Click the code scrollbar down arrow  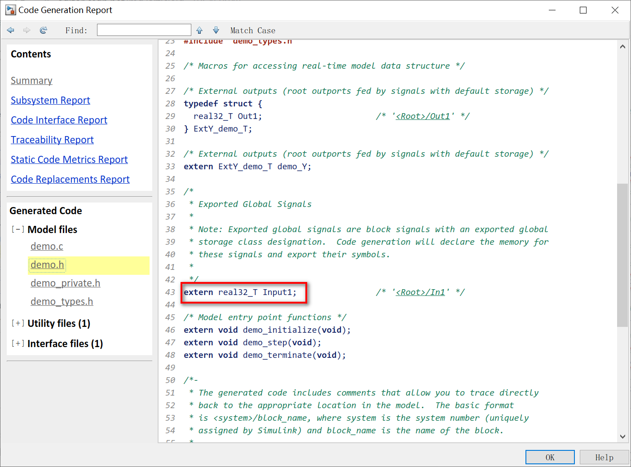[622, 436]
